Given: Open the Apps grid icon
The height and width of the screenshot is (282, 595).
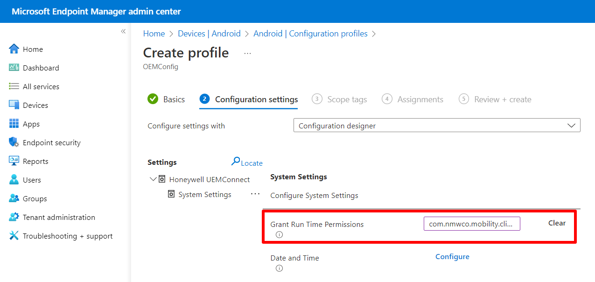Looking at the screenshot, I should pos(14,124).
